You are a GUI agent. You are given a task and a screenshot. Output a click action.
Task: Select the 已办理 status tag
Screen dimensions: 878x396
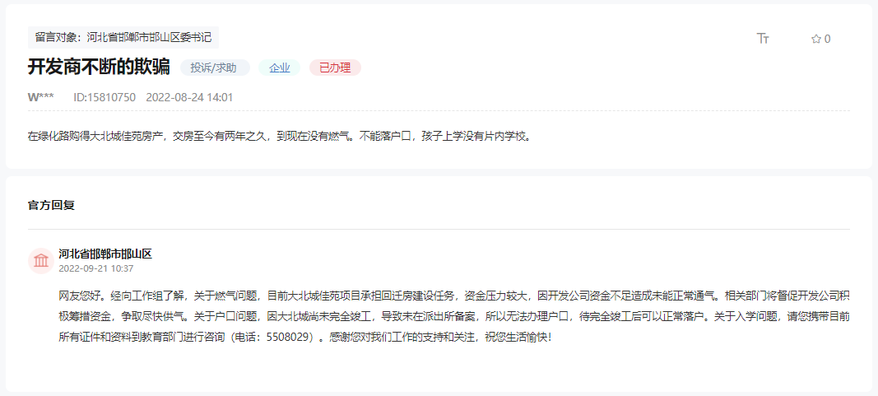335,68
